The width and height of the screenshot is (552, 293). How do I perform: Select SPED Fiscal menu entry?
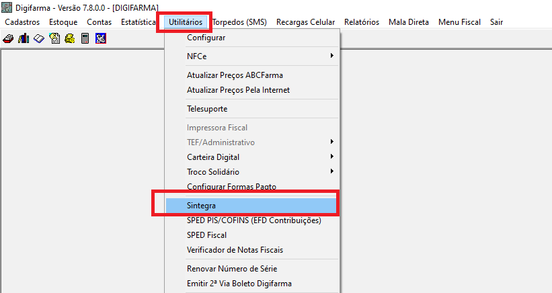(x=206, y=235)
